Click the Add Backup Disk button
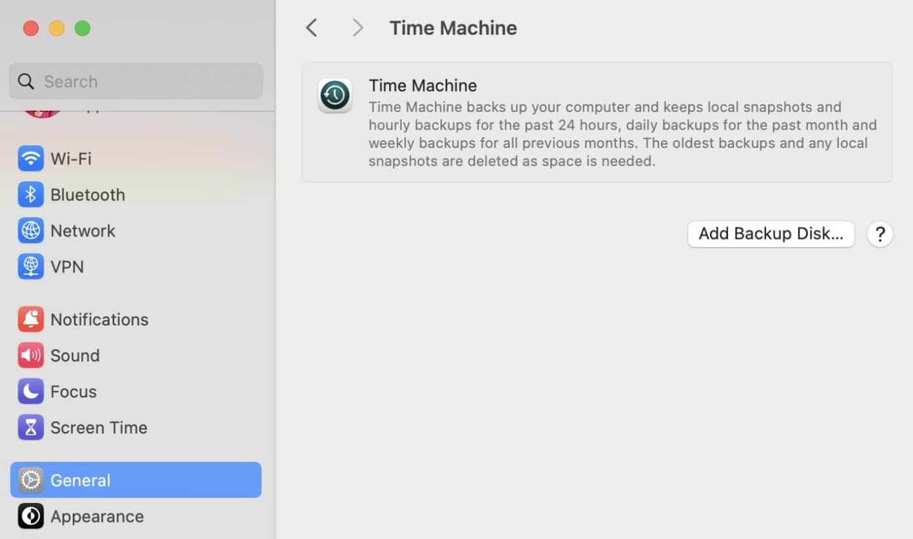 coord(771,234)
